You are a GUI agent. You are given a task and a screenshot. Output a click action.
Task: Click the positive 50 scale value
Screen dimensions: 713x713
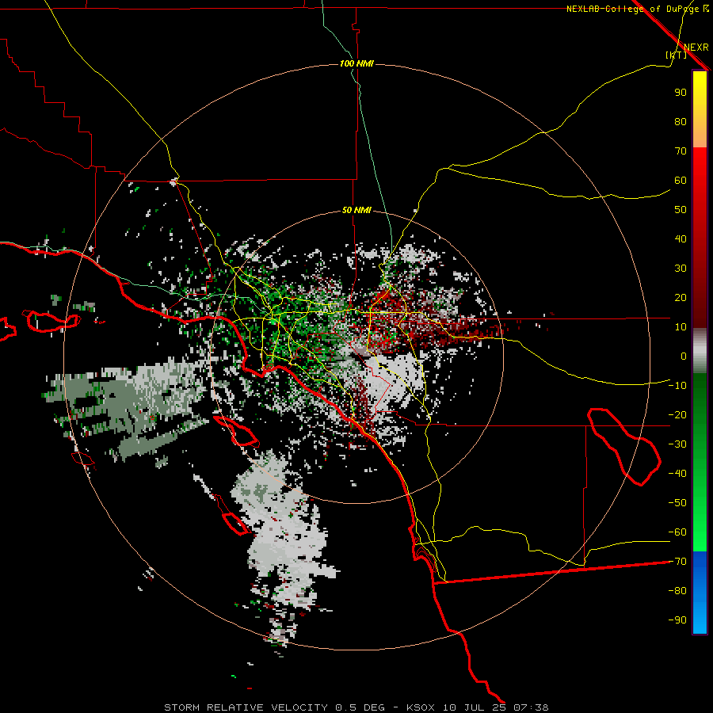[681, 210]
